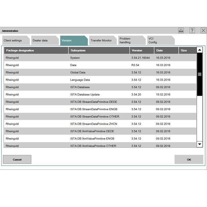Click the scrollbar down arrow
Image resolution: width=207 pixels, height=207 pixels.
coord(200,144)
